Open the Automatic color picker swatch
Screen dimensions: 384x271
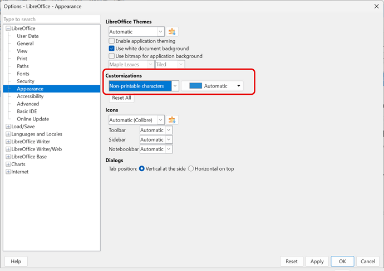[x=212, y=86]
